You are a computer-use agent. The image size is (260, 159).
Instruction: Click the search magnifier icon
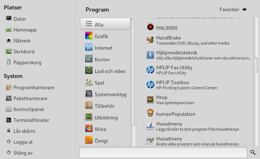(x=253, y=152)
